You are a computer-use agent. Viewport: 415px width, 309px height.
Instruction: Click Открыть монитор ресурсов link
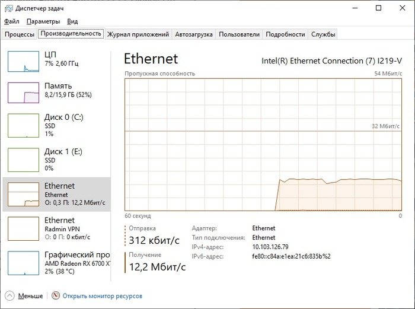pos(102,295)
